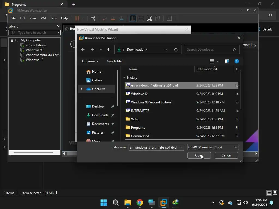Click the manage snapshots toolbar icon

pos(121,18)
